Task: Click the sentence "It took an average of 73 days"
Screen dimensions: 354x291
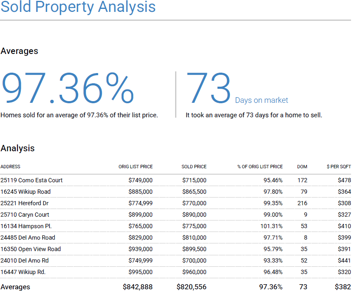Action: (254, 115)
